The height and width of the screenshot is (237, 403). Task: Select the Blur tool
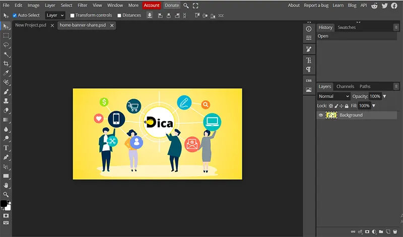tap(6, 129)
